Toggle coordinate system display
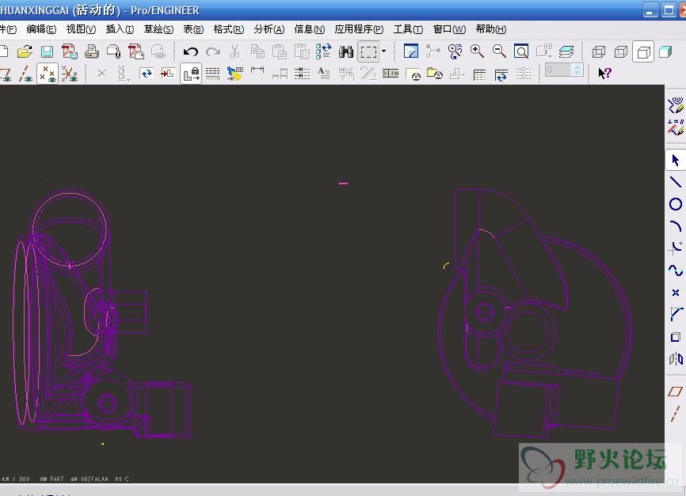Screen dimensions: 686x496 [x=70, y=74]
